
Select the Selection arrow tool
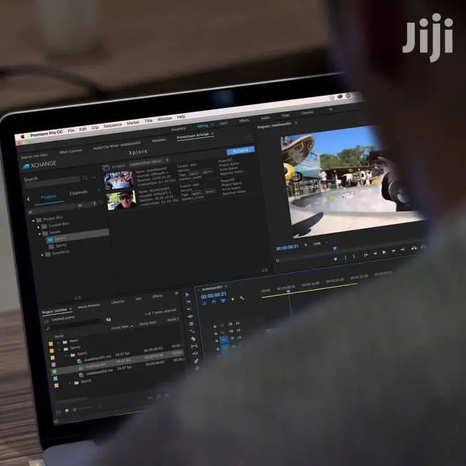click(x=187, y=294)
